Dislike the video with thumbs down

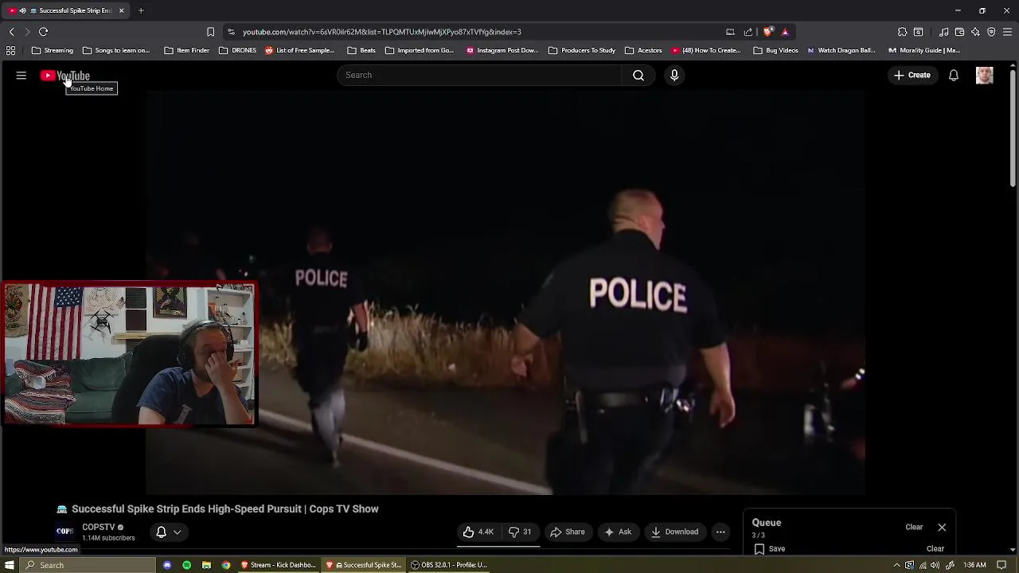521,532
